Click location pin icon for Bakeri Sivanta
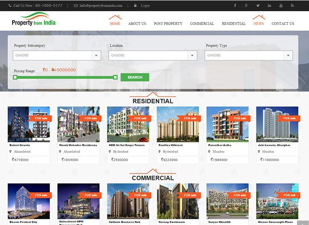Viewport: 309px width, 225px height. point(10,151)
